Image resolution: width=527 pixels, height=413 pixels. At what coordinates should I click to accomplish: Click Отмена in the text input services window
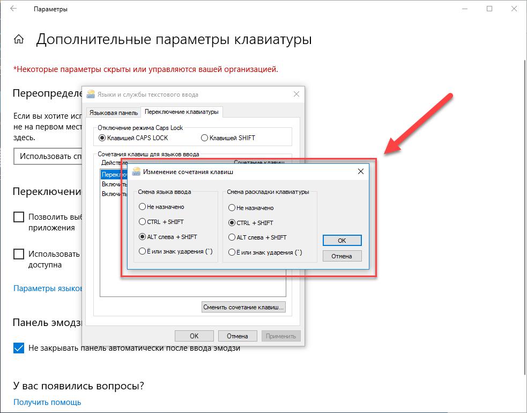click(x=237, y=336)
